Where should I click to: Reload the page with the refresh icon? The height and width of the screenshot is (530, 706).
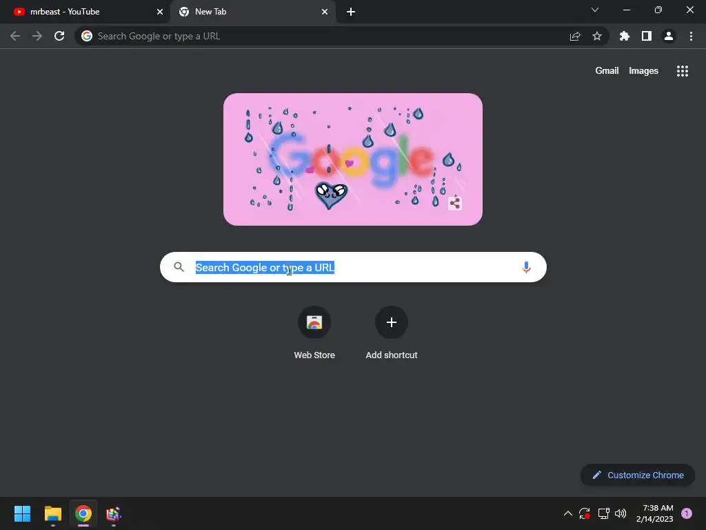59,36
